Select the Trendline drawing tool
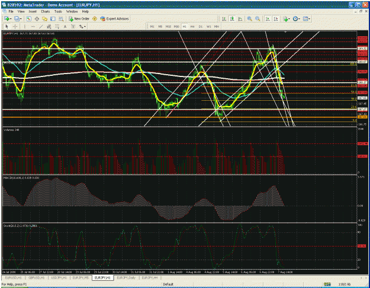370x288 pixels. (x=41, y=27)
